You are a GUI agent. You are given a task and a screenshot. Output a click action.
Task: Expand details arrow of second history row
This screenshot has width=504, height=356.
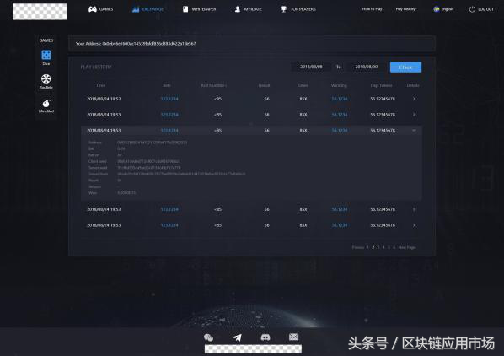[414, 115]
